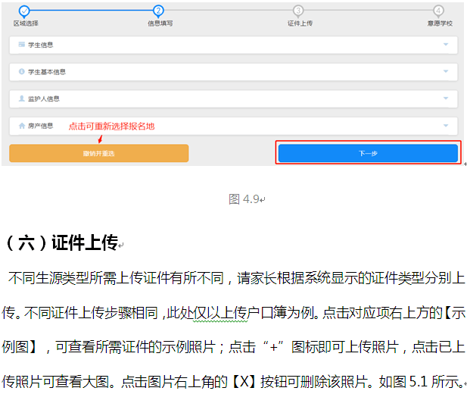Select the 意愿学校 step label
467x394 pixels.
(440, 23)
